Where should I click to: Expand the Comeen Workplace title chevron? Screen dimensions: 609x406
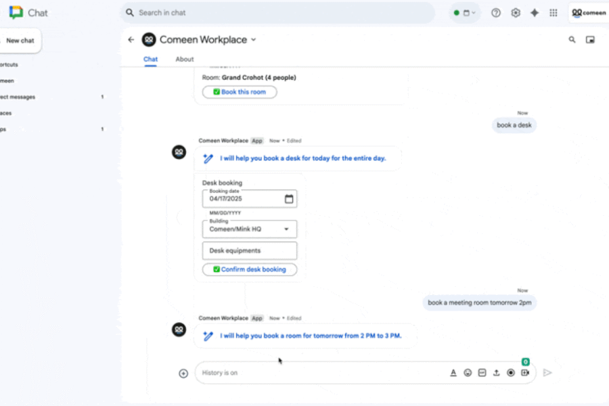coord(254,40)
